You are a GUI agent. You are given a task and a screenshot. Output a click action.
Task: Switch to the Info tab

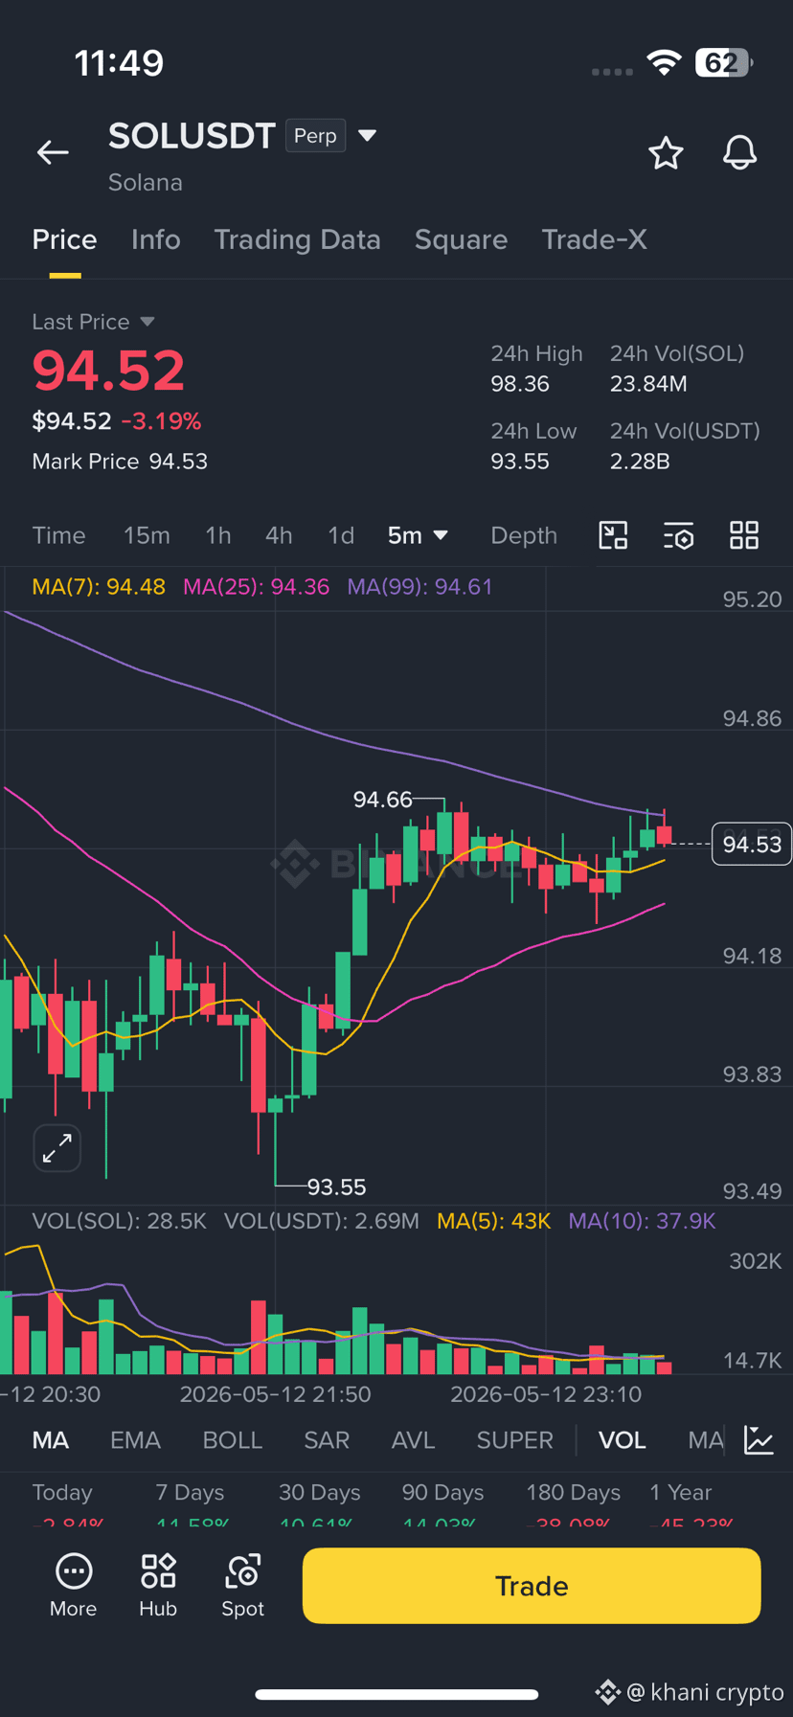click(x=155, y=239)
